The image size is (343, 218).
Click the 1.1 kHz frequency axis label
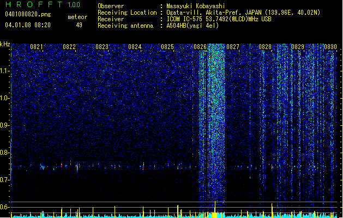click(4, 71)
